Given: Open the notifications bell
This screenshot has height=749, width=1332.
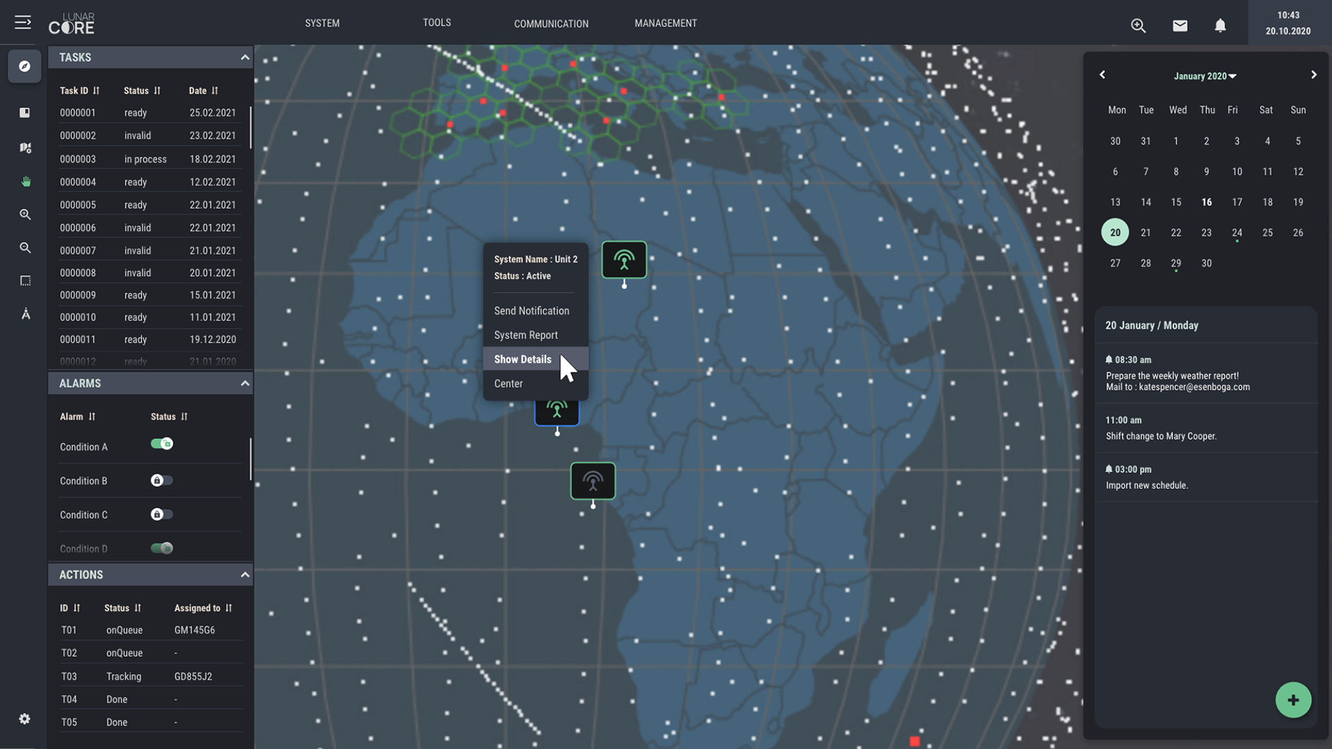Looking at the screenshot, I should click(x=1220, y=26).
